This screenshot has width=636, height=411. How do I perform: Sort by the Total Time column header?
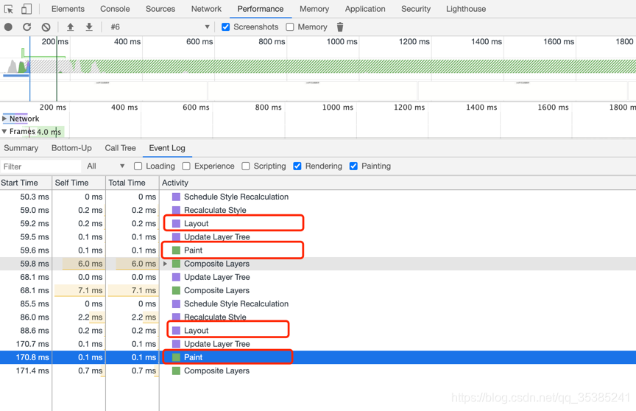click(x=132, y=183)
